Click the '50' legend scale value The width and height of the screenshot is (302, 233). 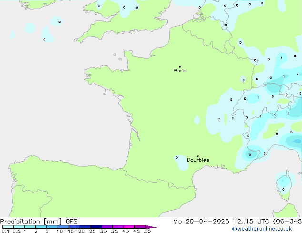point(147,231)
